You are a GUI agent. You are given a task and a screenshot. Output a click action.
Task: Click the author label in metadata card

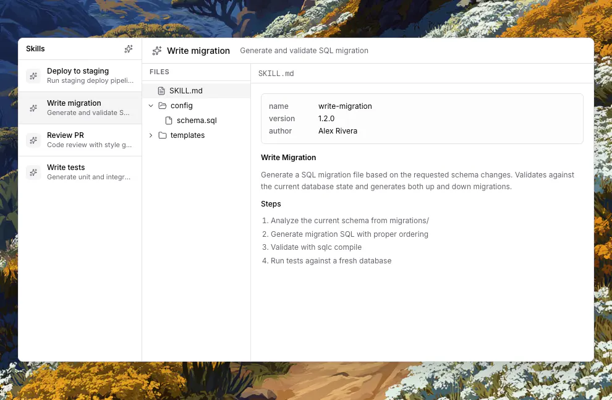point(280,131)
